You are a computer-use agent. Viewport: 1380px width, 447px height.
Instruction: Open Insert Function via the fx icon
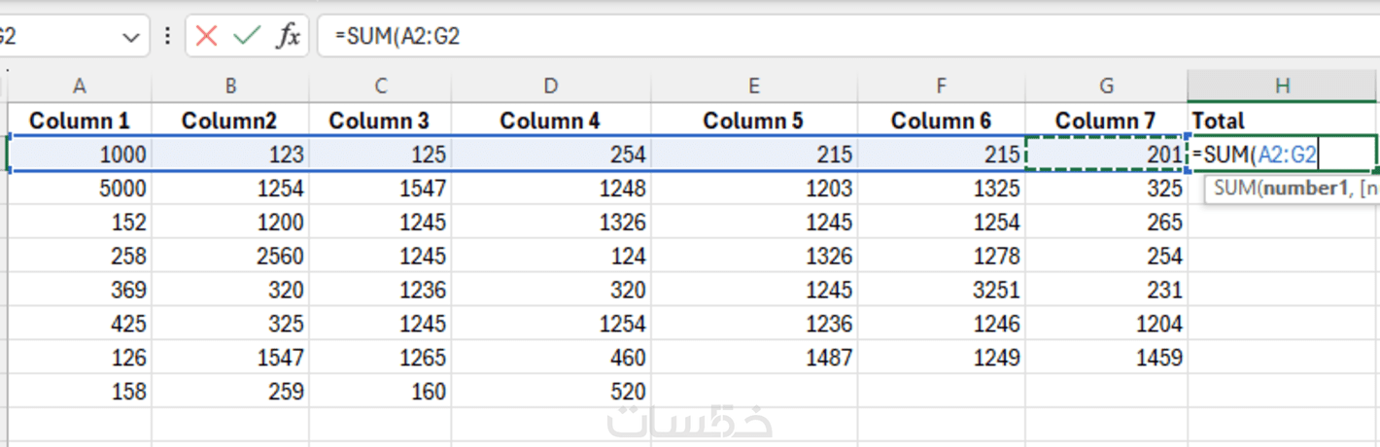[x=289, y=37]
